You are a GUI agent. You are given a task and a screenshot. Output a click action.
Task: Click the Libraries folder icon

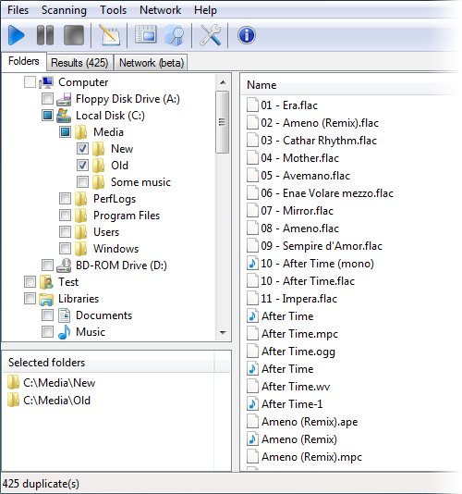46,299
